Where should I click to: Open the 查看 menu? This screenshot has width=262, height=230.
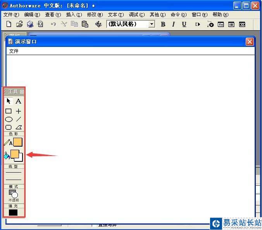point(53,15)
